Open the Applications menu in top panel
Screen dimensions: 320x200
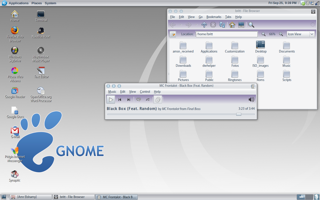[18, 3]
